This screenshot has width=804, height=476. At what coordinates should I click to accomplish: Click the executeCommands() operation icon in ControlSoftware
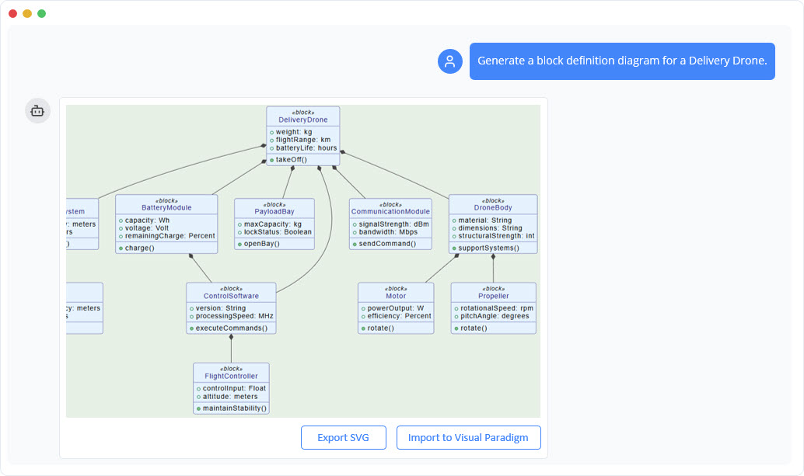coord(191,327)
